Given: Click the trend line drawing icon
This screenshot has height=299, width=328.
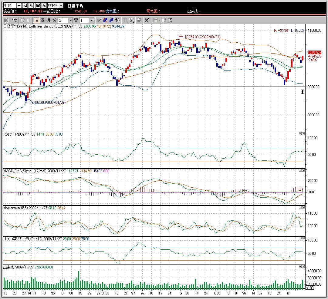Looking at the screenshot, I should [99, 20].
